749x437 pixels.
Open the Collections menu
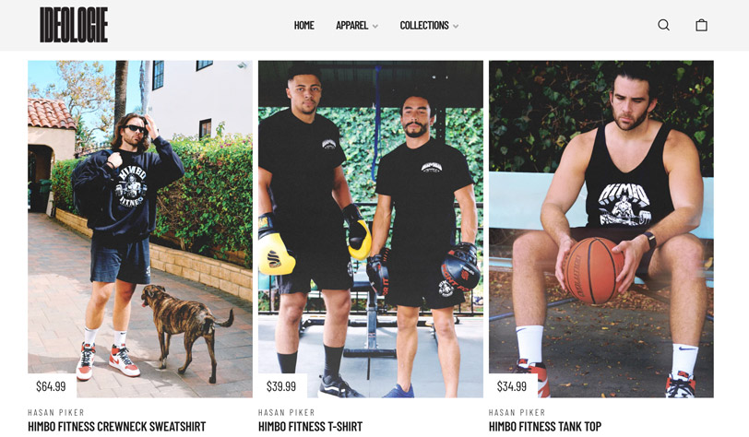[x=424, y=25]
